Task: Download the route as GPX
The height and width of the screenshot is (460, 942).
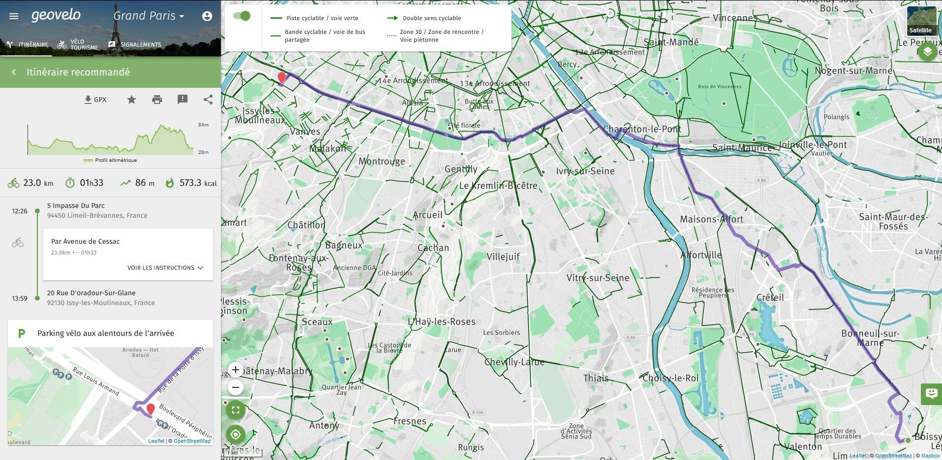Action: [x=95, y=100]
